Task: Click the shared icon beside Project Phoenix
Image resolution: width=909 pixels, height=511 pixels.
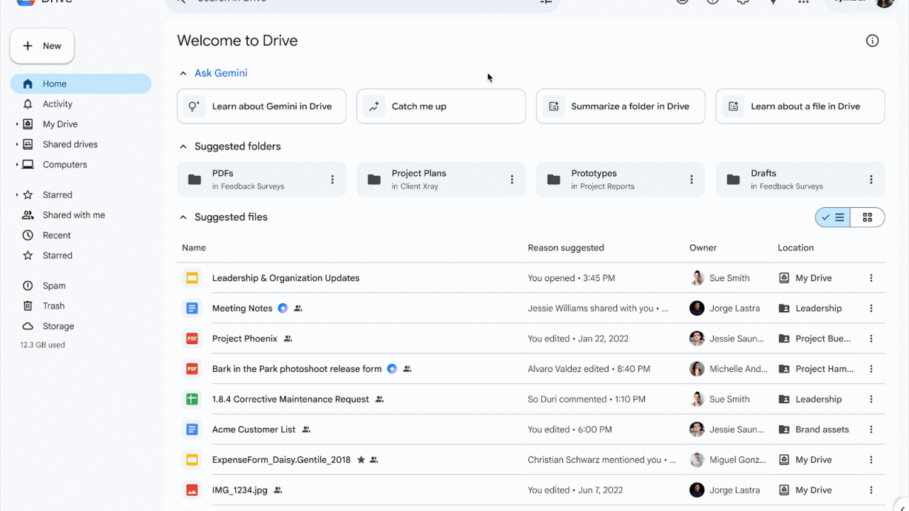Action: tap(288, 339)
